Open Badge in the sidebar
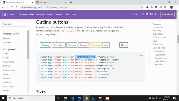The image size is (179, 101). pyautogui.click(x=6, y=58)
